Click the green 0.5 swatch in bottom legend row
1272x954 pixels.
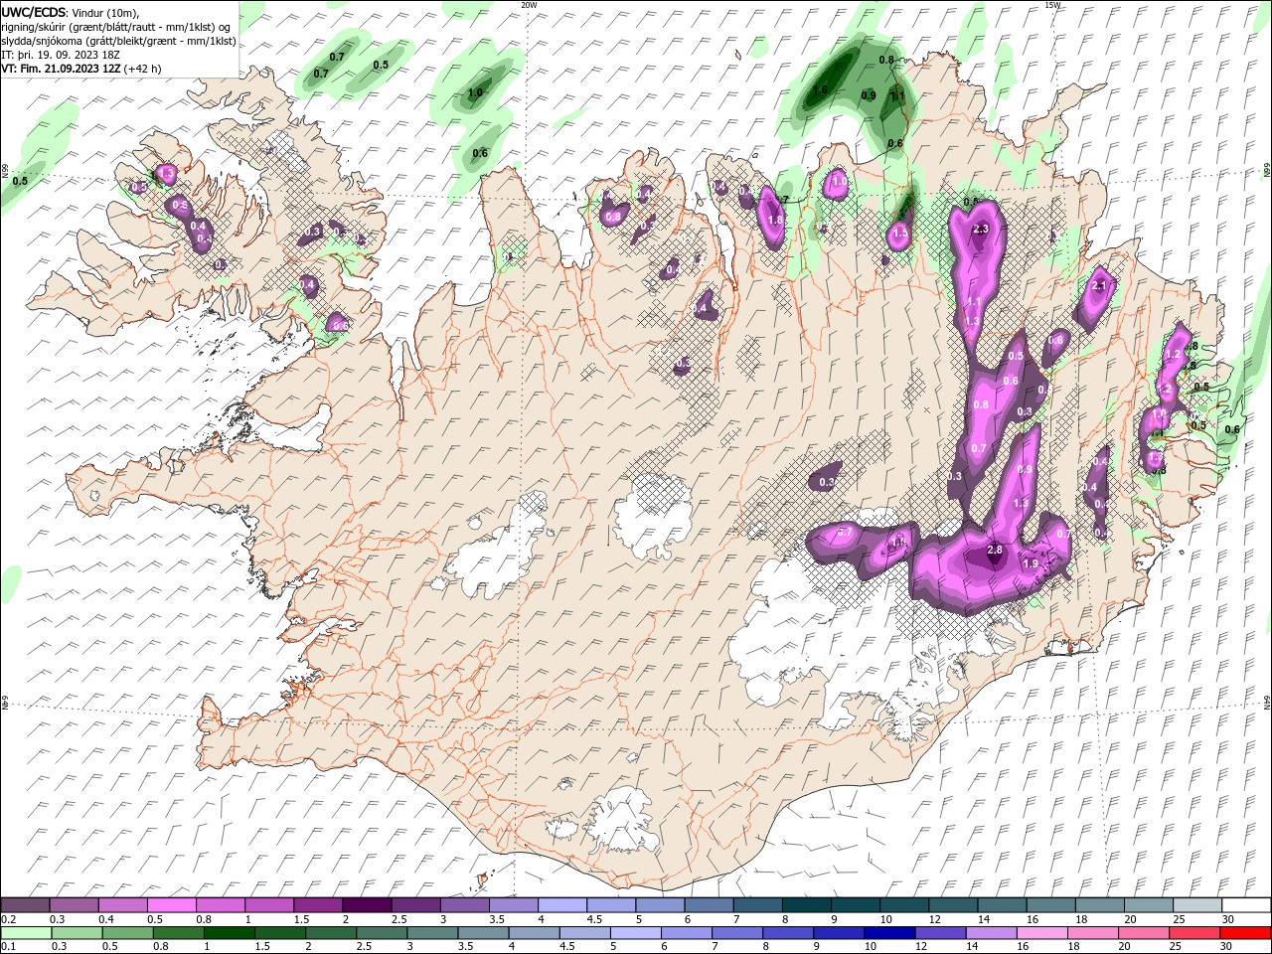(128, 933)
